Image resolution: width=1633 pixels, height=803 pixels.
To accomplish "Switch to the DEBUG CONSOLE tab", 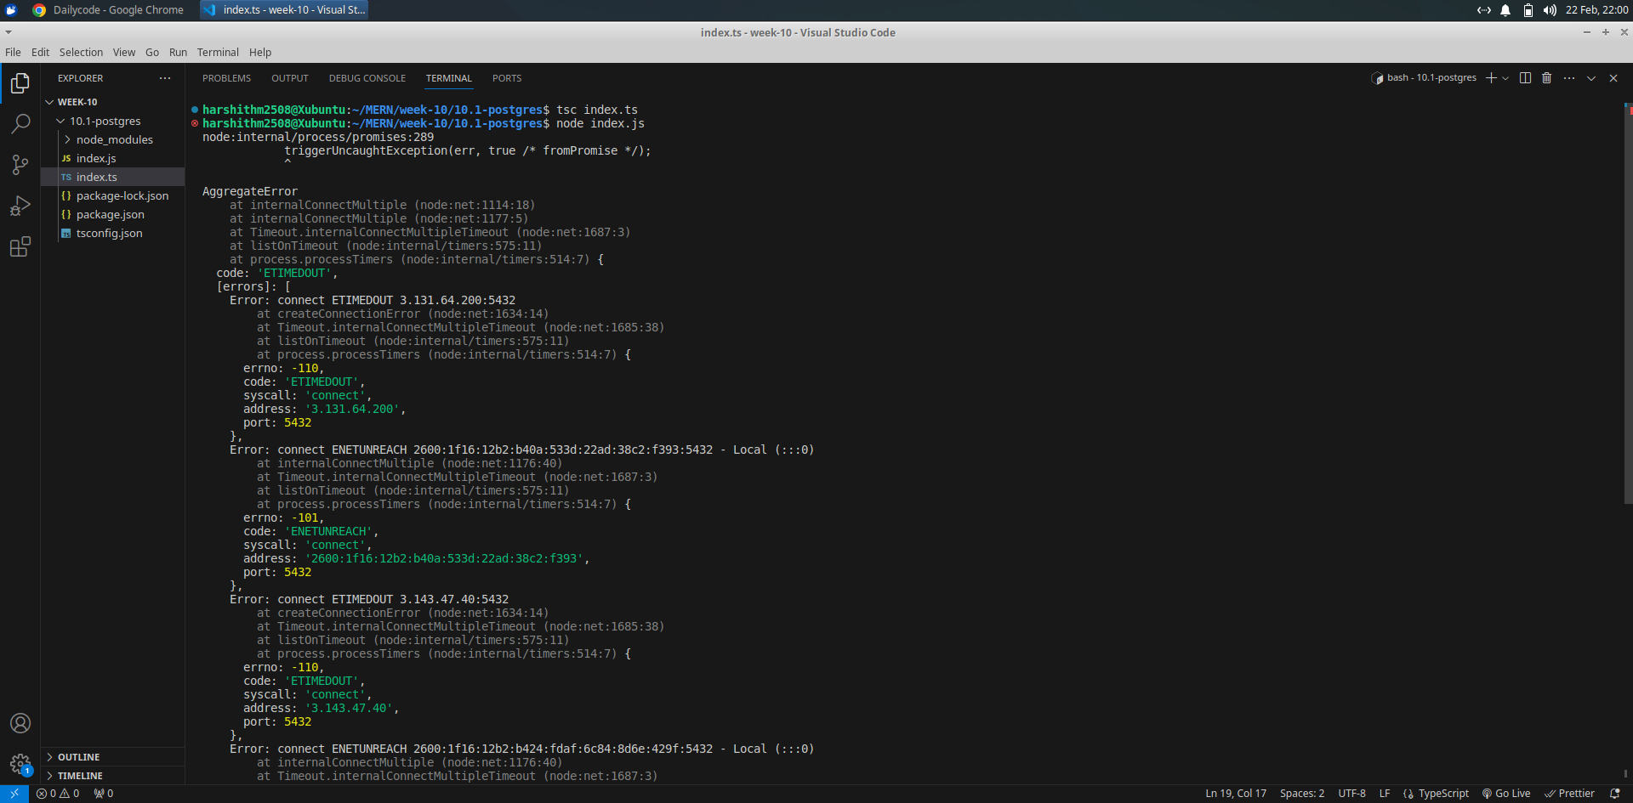I will (367, 78).
